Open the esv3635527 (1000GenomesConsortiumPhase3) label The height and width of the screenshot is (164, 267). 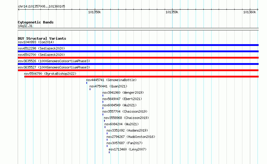coord(54,67)
